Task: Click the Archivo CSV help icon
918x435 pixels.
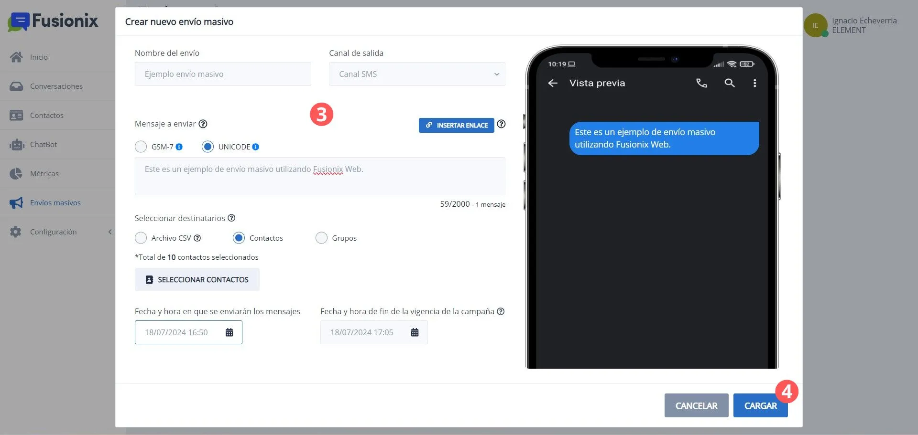Action: pyautogui.click(x=197, y=238)
